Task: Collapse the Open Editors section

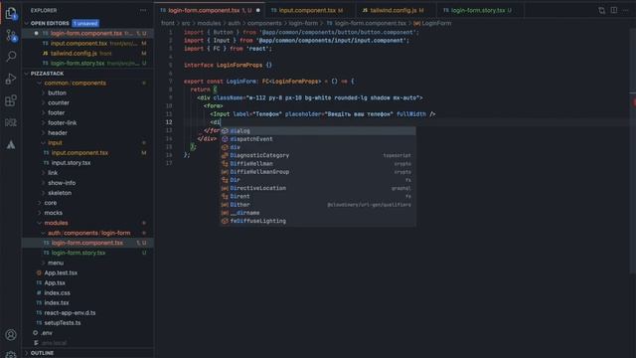Action: [x=50, y=23]
